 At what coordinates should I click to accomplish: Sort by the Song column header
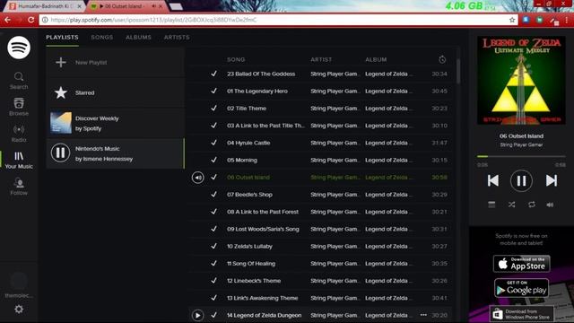(236, 59)
